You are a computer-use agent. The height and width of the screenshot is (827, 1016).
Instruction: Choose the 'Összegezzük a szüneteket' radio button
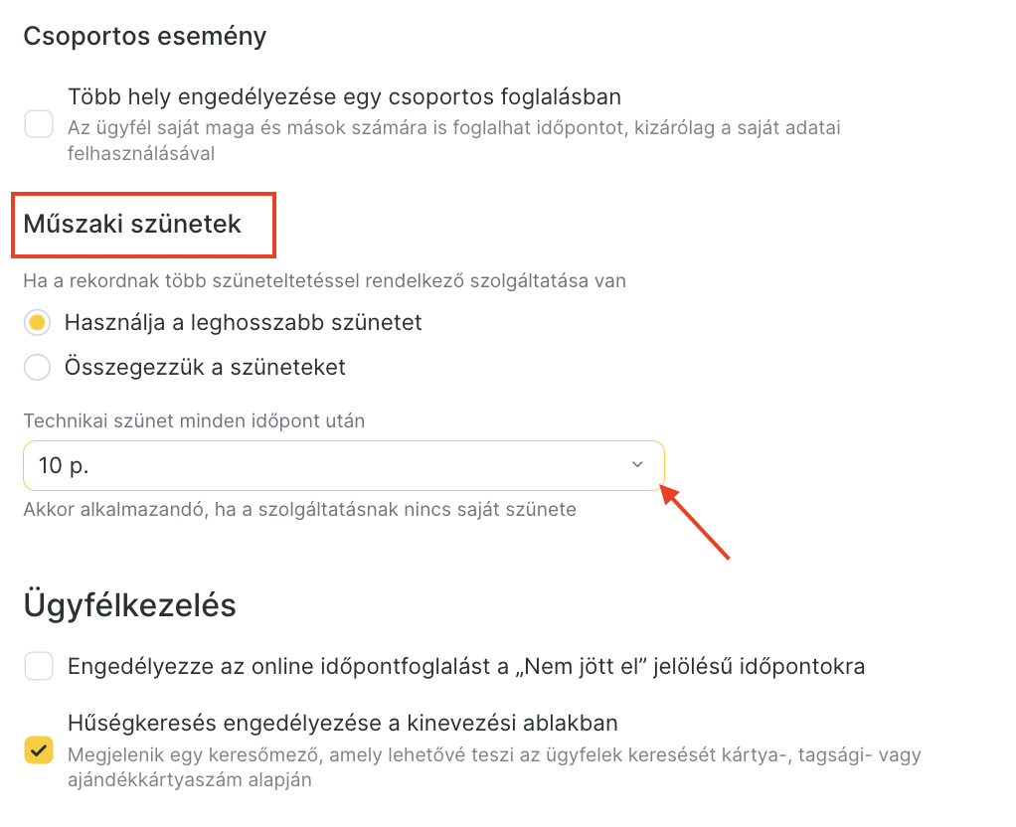(x=37, y=367)
